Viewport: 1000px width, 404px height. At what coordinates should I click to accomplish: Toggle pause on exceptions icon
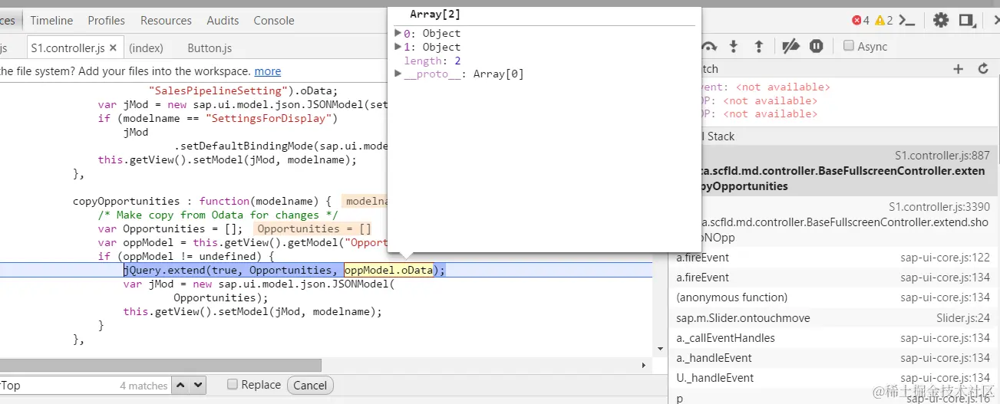coord(817,47)
